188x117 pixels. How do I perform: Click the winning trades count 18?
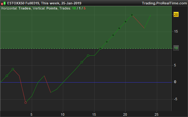[x=74, y=8]
